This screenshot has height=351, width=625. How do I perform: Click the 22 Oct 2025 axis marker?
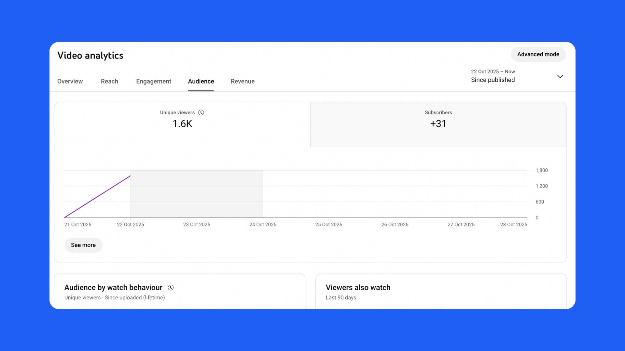131,225
